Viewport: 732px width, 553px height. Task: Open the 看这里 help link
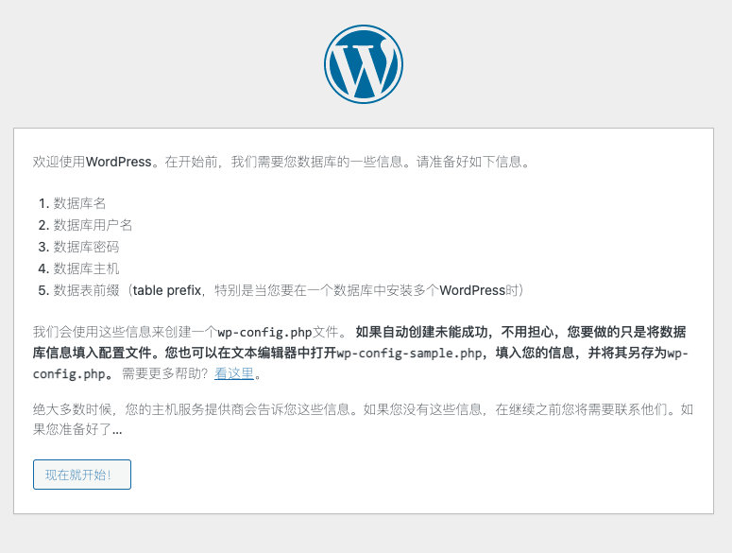click(x=234, y=373)
